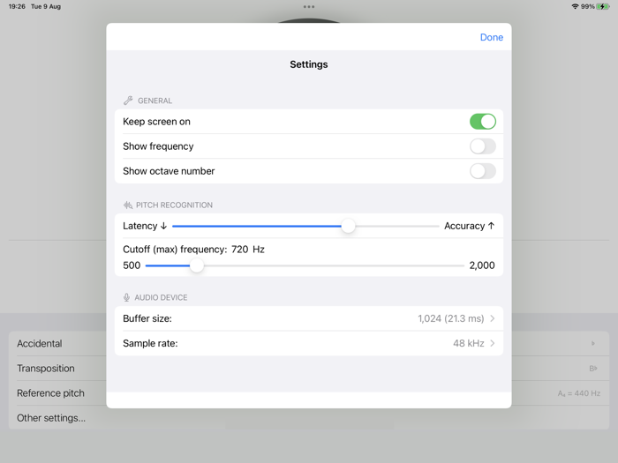Screen dimensions: 618x463
Task: Select the 48 kHz sample rate value
Action: [468, 343]
